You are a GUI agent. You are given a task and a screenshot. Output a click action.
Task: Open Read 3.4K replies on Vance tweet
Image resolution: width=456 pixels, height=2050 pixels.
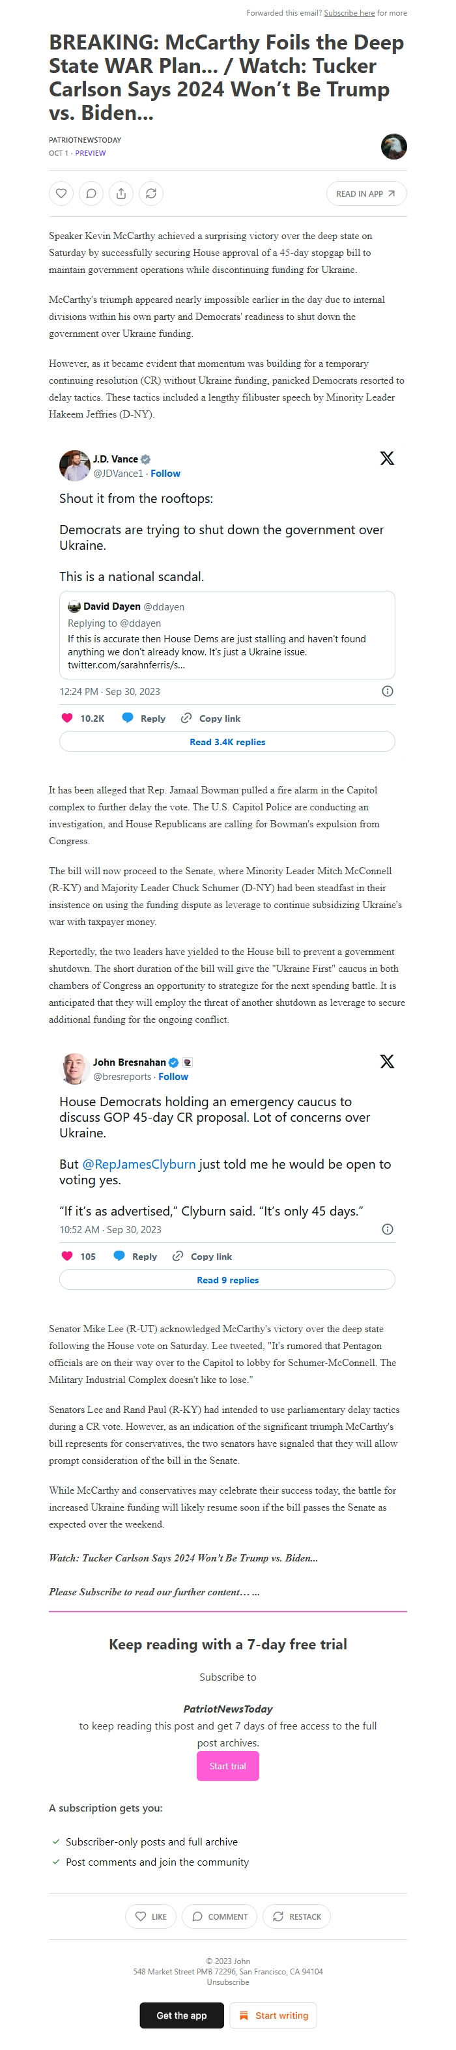(x=227, y=742)
